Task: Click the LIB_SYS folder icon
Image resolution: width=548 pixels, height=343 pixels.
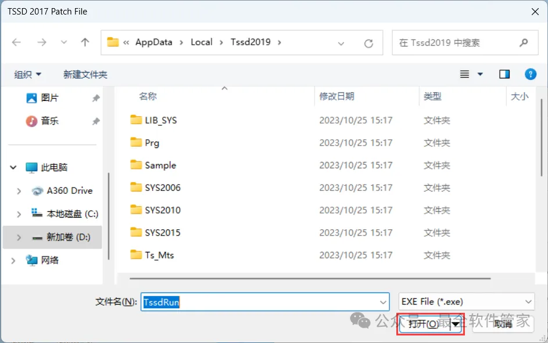Action: pos(136,120)
